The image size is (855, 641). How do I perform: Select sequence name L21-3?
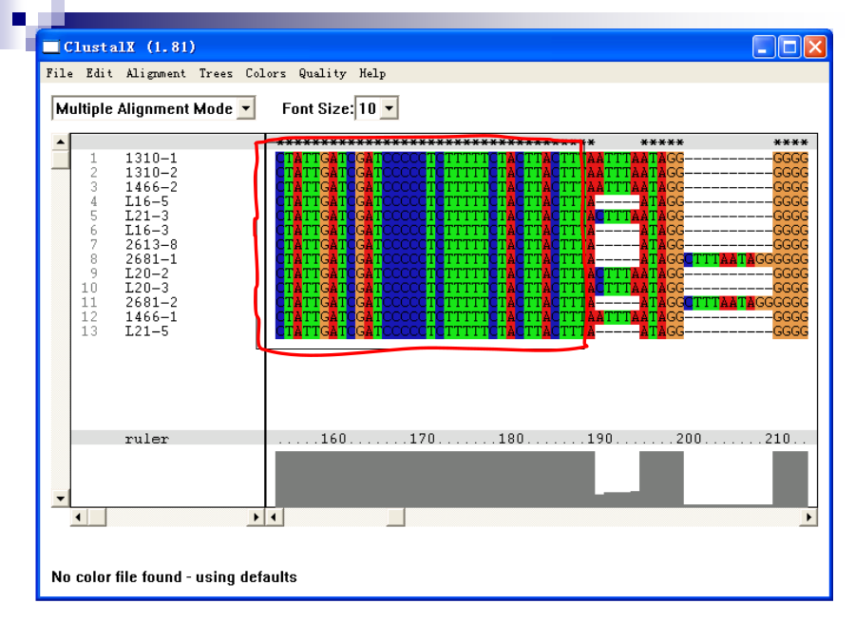[146, 216]
